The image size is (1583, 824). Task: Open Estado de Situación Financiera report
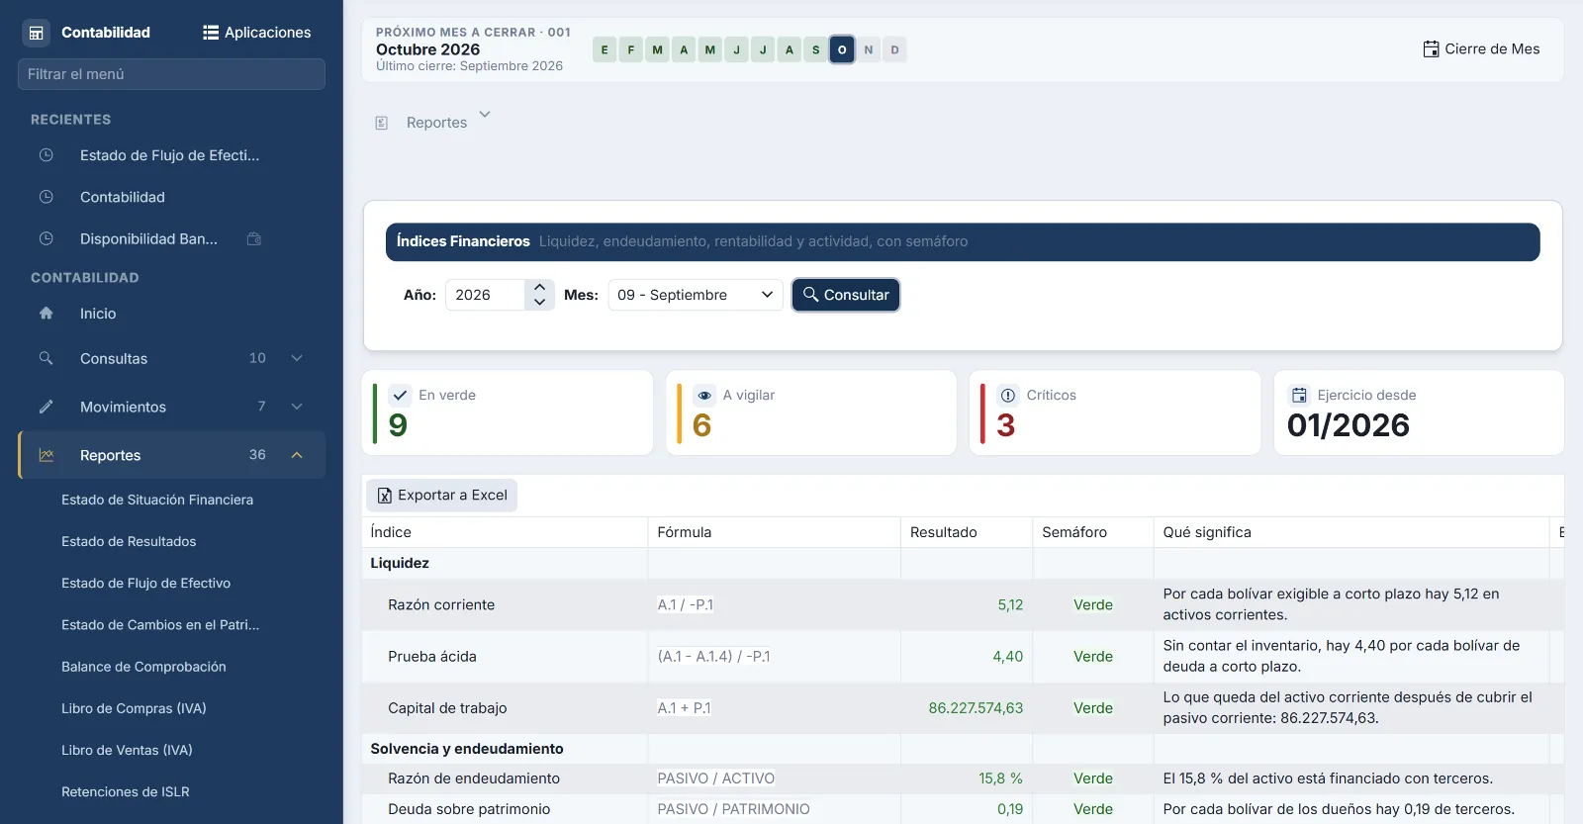pyautogui.click(x=157, y=500)
